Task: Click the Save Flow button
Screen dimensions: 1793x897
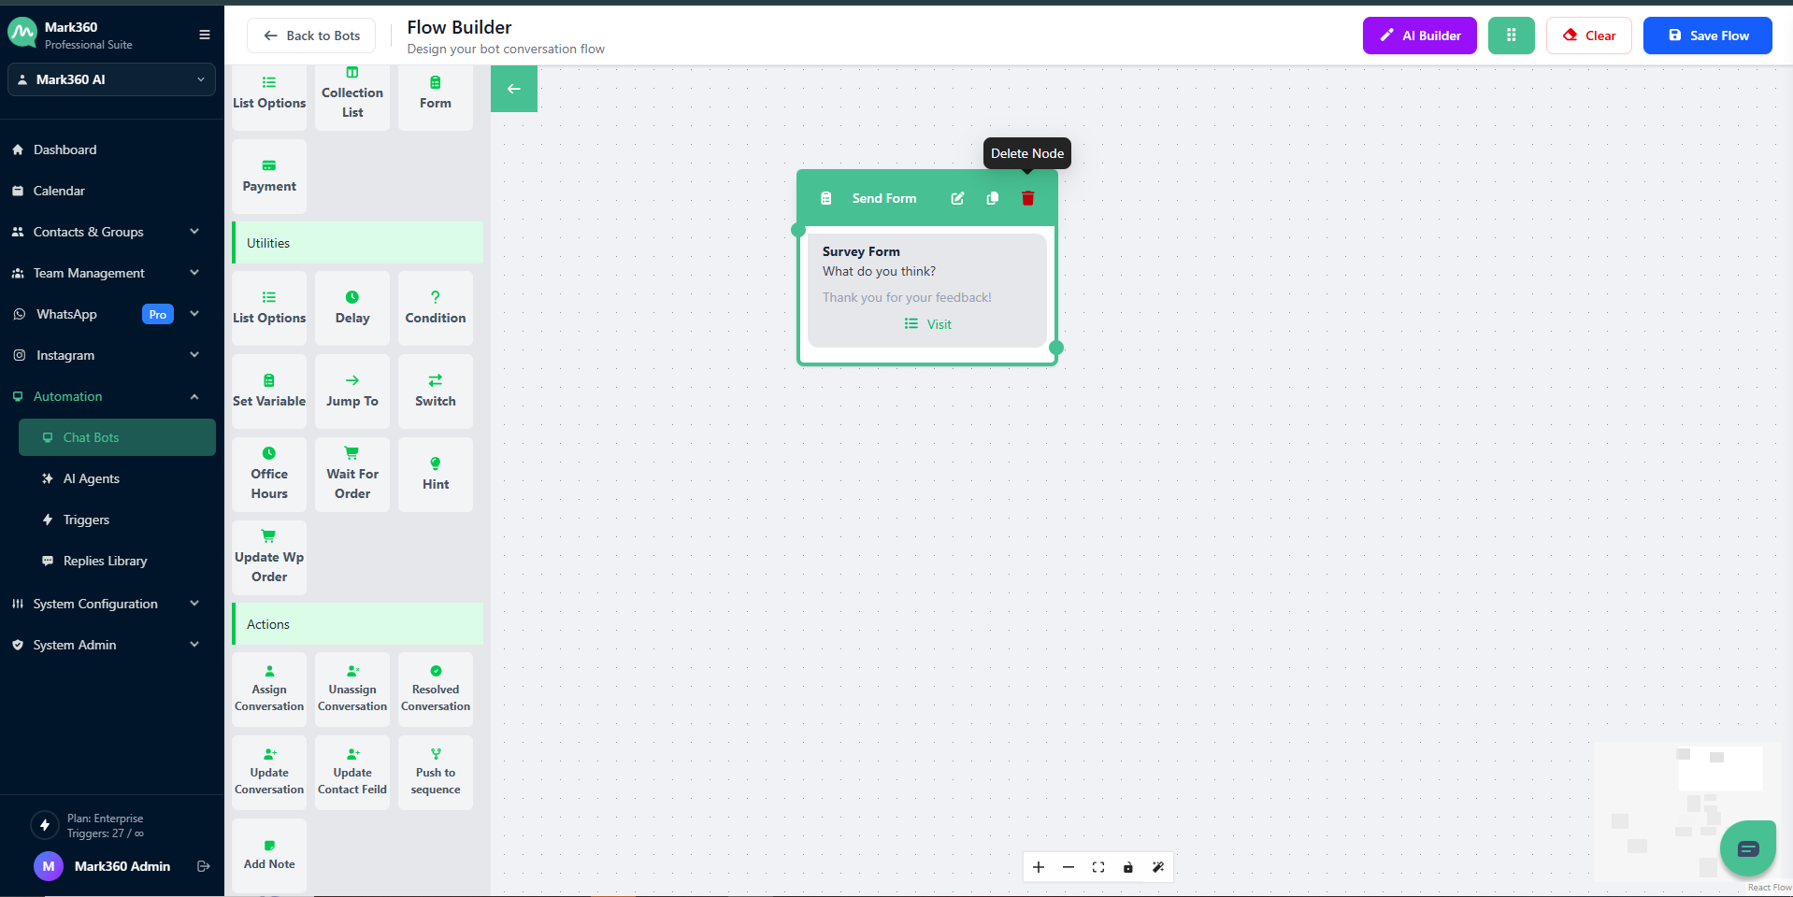Action: click(1707, 36)
